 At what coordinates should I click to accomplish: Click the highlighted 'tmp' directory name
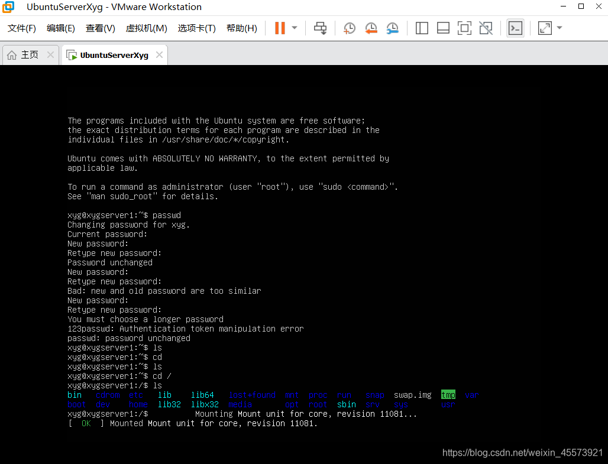pyautogui.click(x=448, y=395)
